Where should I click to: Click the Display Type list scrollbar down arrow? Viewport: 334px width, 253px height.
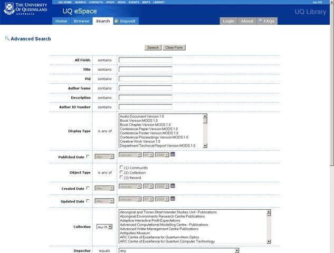(205, 146)
